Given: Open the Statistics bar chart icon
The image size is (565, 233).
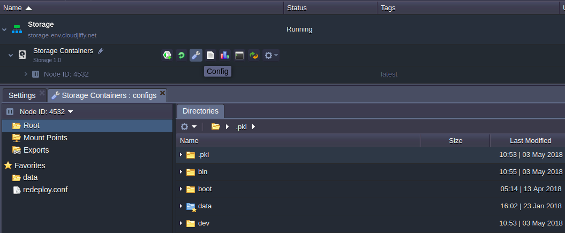Looking at the screenshot, I should point(225,55).
